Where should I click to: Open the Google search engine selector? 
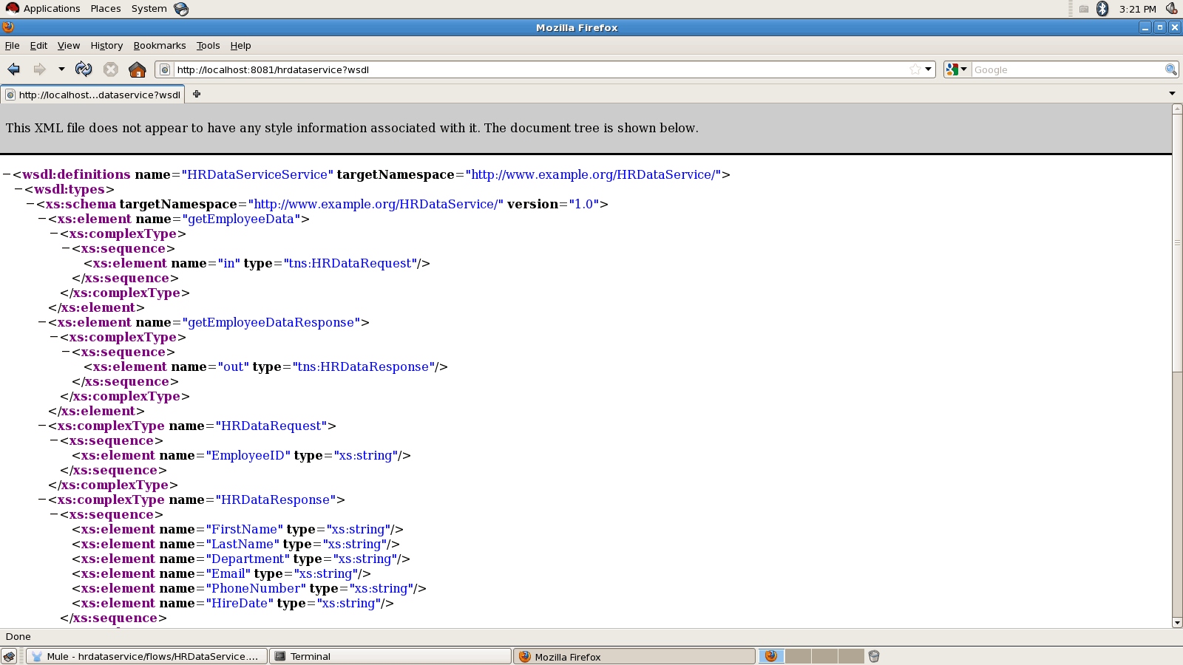tap(957, 69)
